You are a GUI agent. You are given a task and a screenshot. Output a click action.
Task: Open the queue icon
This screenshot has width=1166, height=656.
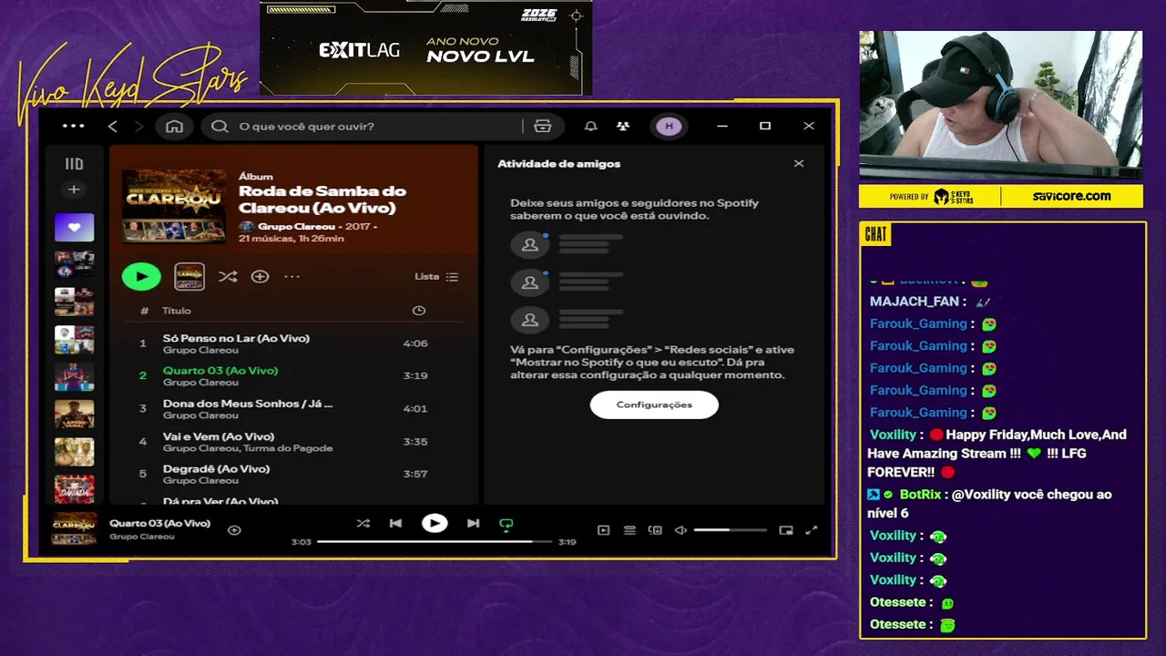[x=629, y=530]
